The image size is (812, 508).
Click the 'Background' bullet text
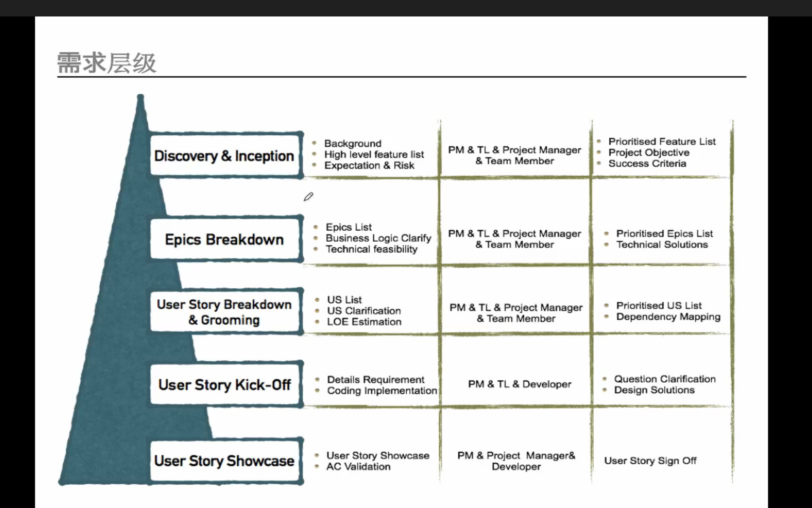tap(353, 143)
